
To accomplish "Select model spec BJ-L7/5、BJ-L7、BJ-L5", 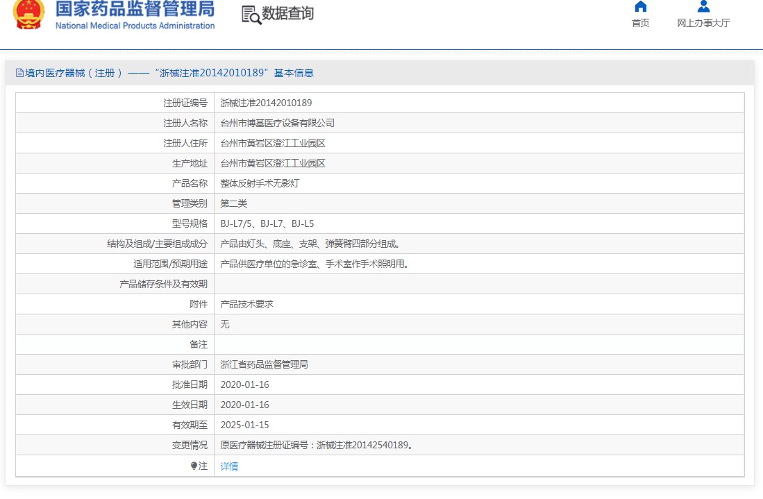I will click(267, 223).
